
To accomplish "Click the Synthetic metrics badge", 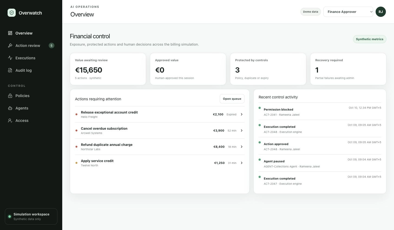I will coord(369,39).
